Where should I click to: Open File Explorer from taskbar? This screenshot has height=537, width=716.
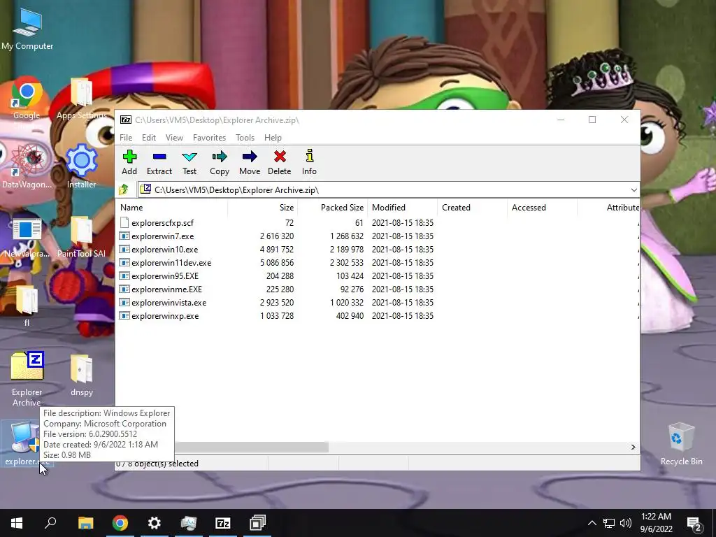click(85, 523)
